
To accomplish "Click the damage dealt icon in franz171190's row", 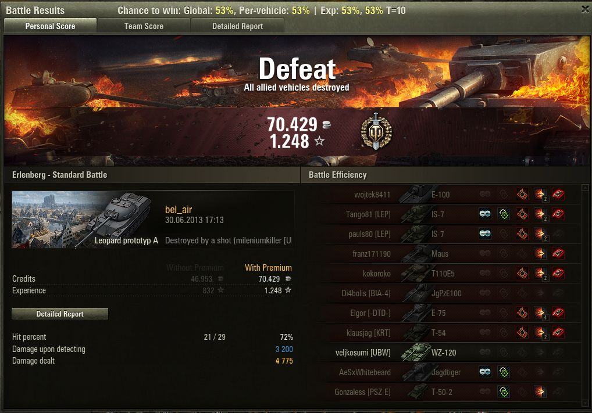I will click(540, 253).
